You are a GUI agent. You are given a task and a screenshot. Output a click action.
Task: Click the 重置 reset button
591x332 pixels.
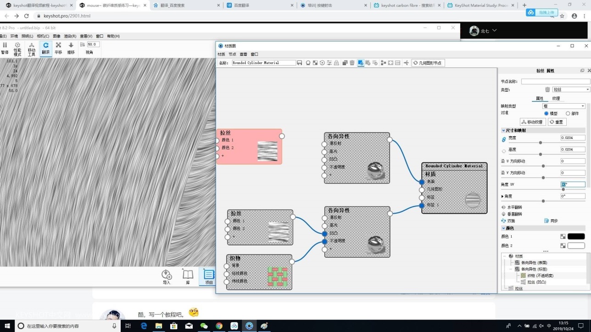pos(557,122)
